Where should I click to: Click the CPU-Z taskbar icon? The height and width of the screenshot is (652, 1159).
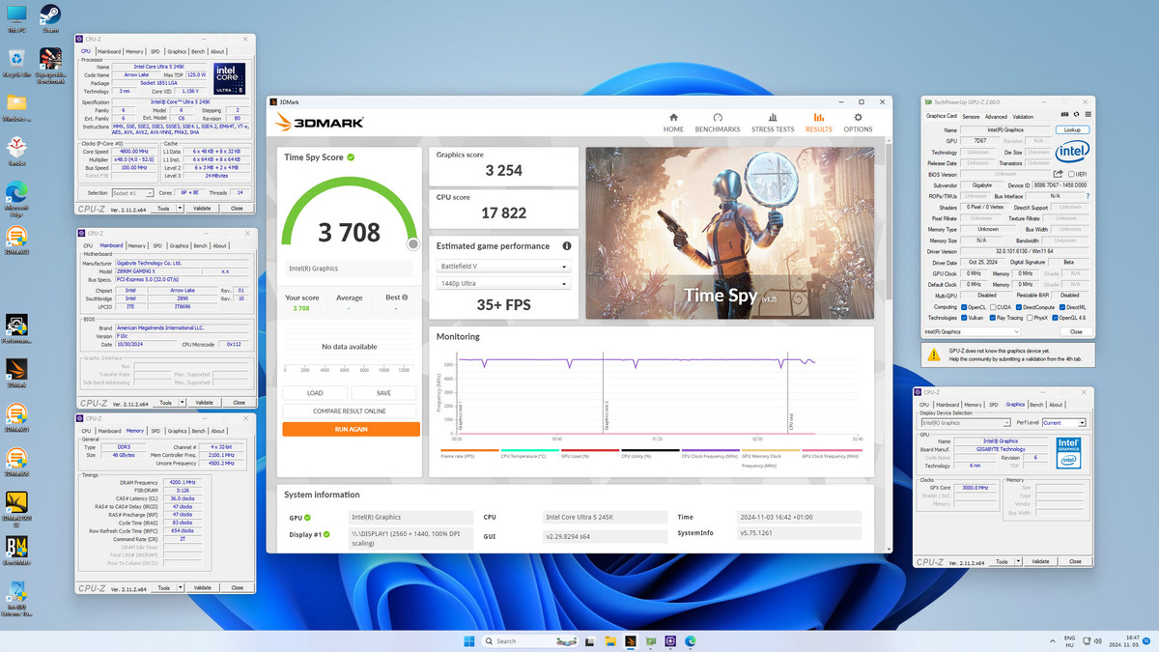(x=670, y=640)
